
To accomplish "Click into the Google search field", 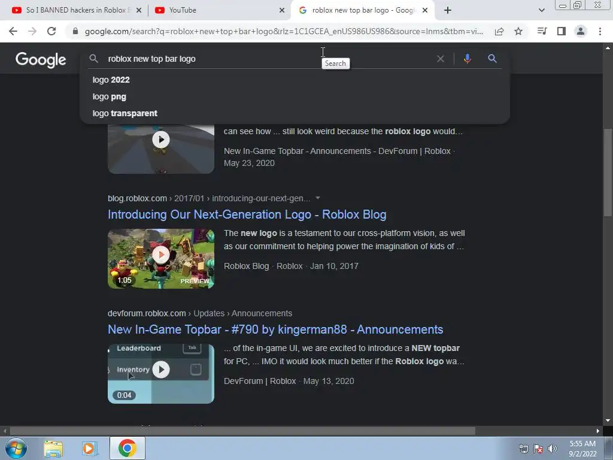I will tap(270, 59).
